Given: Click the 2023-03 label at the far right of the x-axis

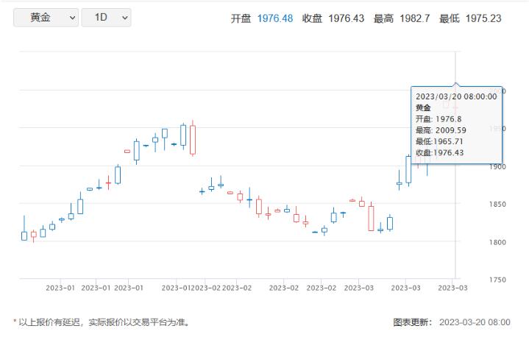Looking at the screenshot, I should tap(452, 288).
